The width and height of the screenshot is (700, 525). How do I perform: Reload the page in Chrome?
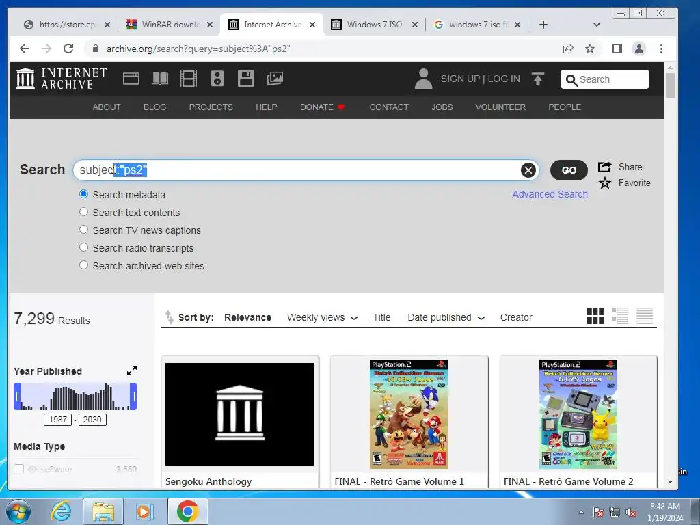[x=68, y=49]
